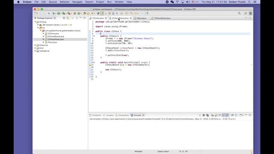Open the Refactor menu
Viewport: 274px width, 154px height.
[65, 2]
